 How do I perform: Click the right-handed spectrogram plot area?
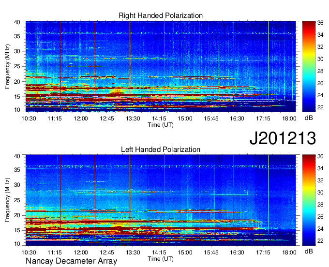point(161,66)
